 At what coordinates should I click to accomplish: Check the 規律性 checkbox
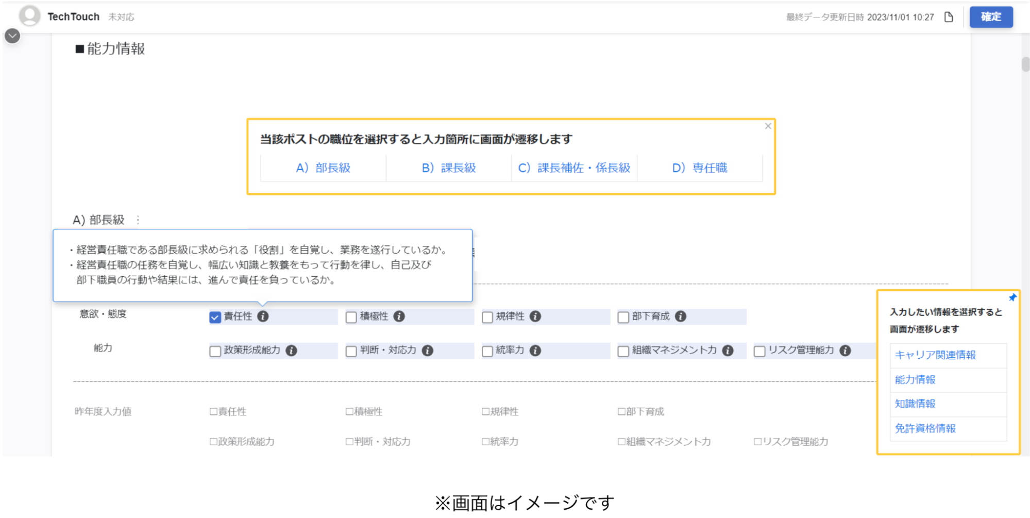coord(487,317)
